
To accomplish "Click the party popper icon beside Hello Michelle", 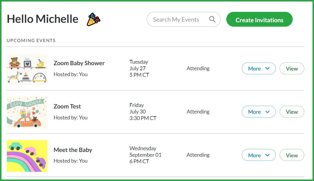I will point(94,20).
